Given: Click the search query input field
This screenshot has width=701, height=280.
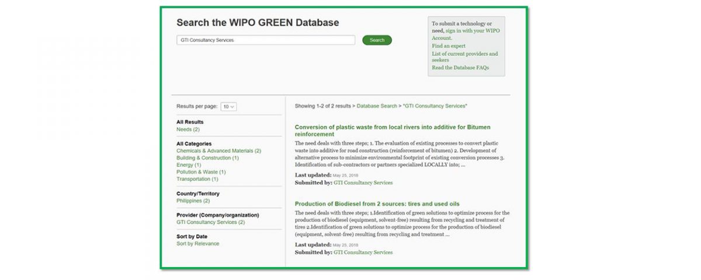Looking at the screenshot, I should [x=266, y=40].
